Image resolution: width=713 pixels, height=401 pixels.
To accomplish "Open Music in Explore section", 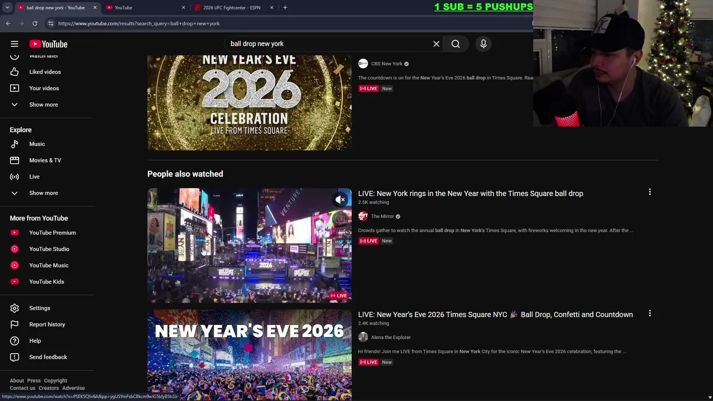I will point(47,144).
